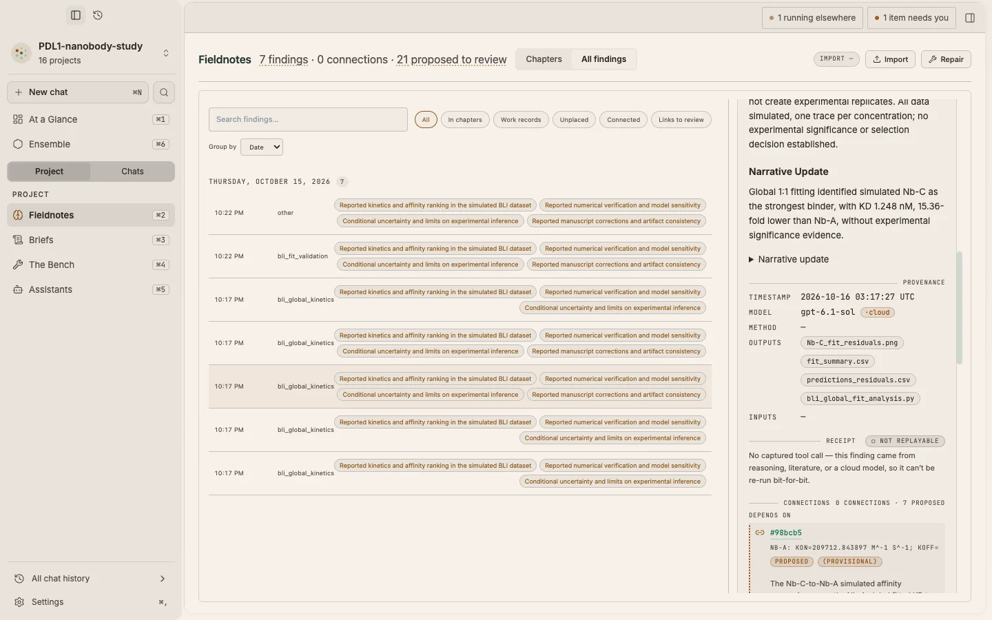
Task: Open the Nb-C_fit_residuals.png output chip
Action: (852, 343)
